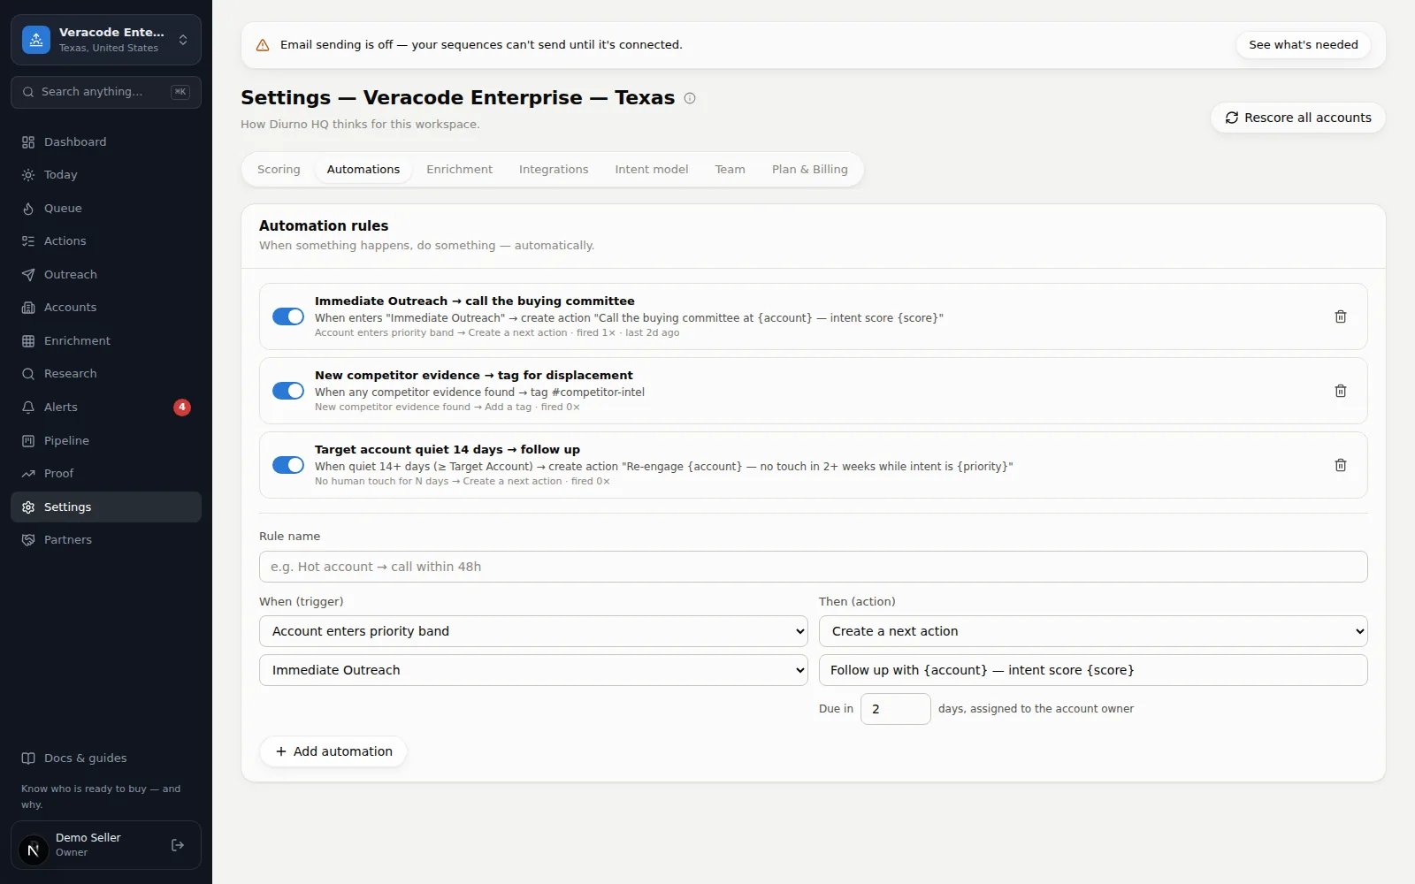Click the info icon next to Texas title

tap(690, 98)
